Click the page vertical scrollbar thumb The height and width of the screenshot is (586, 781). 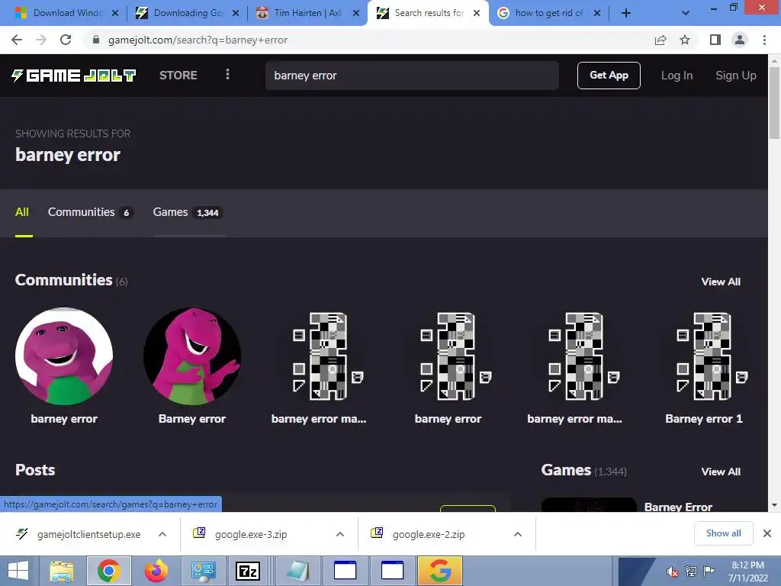point(774,102)
